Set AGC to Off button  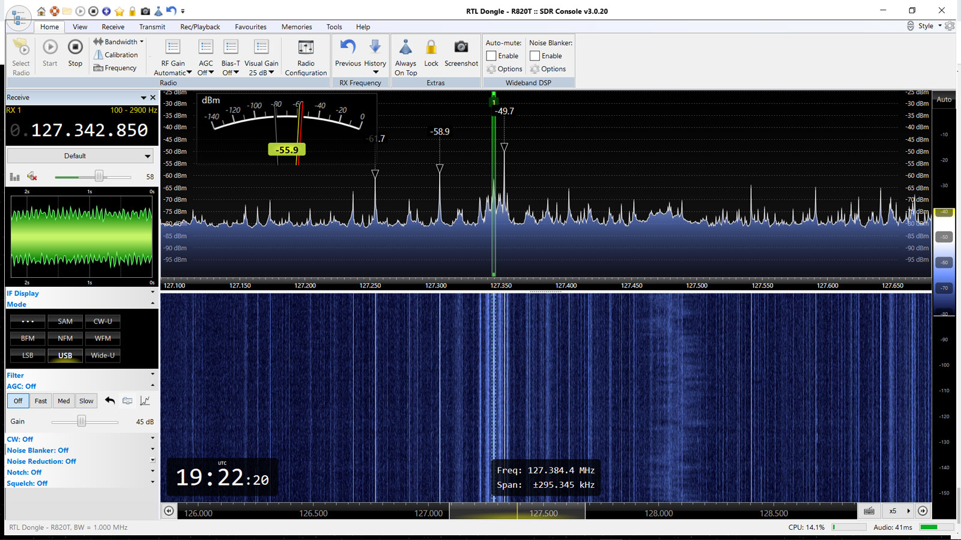(x=18, y=401)
